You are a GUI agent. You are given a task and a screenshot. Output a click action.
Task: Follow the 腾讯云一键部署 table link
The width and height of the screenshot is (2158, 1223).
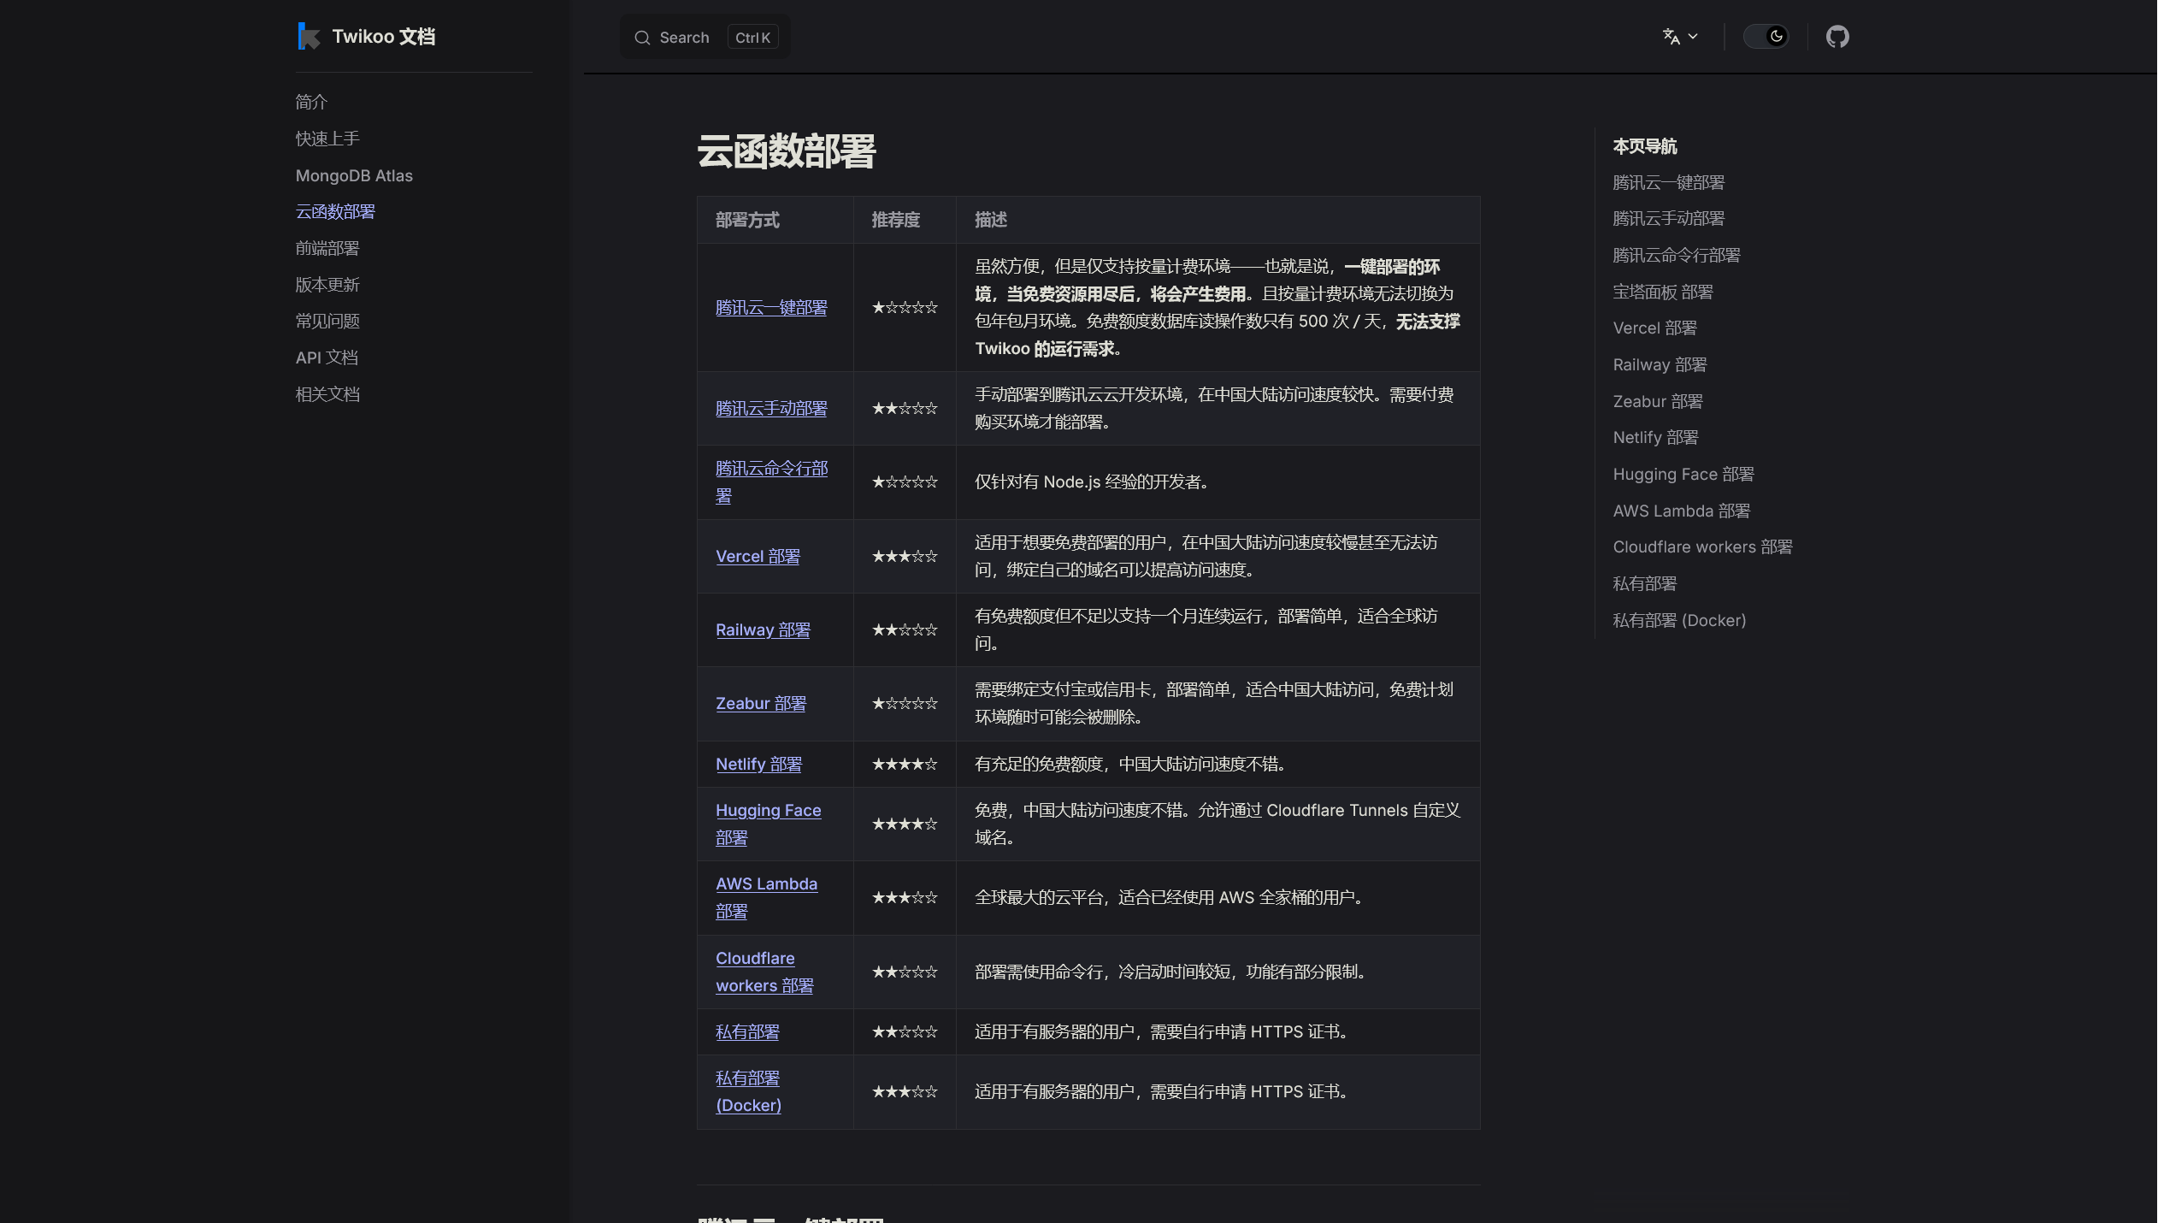click(x=771, y=308)
